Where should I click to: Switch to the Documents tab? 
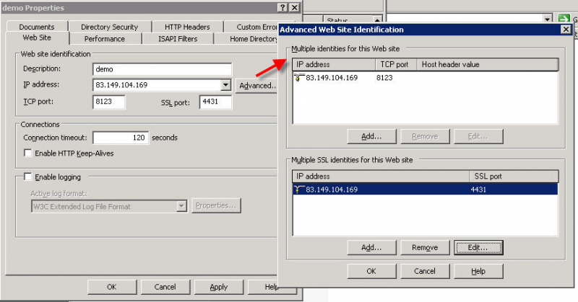37,27
